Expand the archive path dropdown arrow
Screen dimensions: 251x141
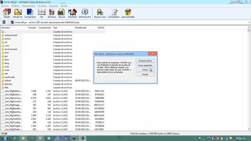point(249,22)
